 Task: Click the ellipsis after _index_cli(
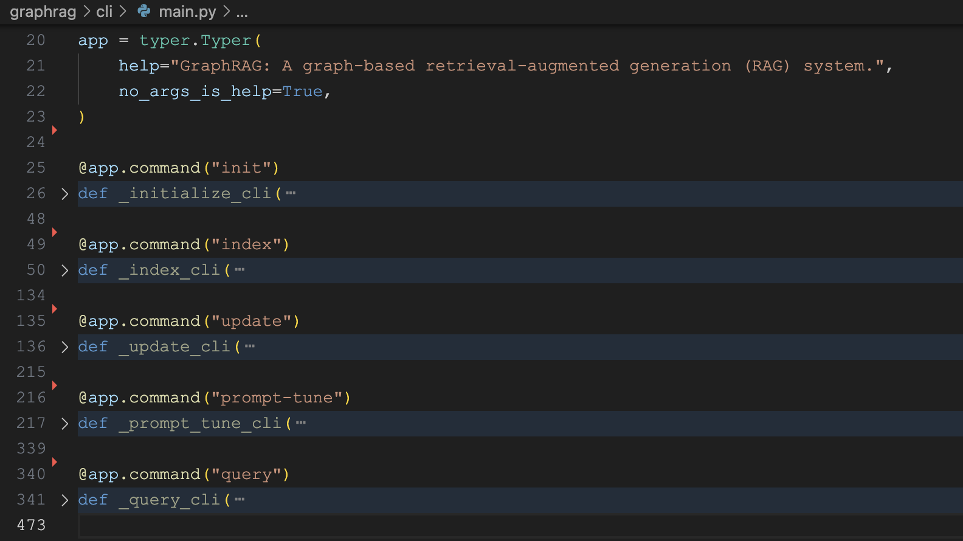240,270
